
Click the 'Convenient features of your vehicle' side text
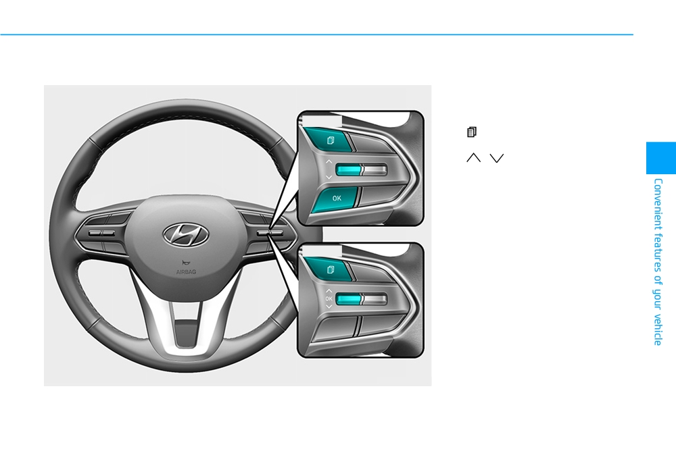click(x=658, y=262)
